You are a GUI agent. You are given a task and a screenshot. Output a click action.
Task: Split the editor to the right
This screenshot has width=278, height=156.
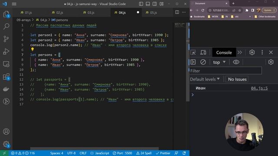(177, 12)
